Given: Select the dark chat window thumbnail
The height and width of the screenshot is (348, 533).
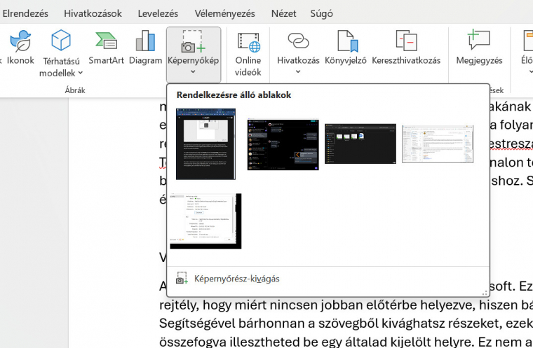Looking at the screenshot, I should [283, 145].
